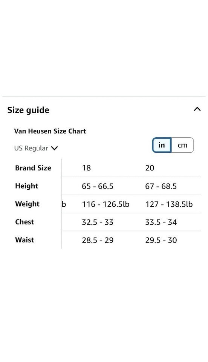Viewport: 208px width, 362px height.
Task: Click the Brand Size row label
Action: (x=33, y=168)
